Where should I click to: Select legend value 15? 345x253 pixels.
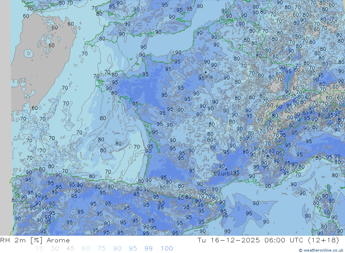click(x=39, y=249)
